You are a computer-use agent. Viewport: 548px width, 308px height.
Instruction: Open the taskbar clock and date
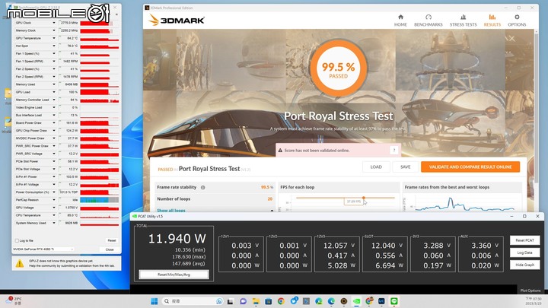tap(534, 301)
